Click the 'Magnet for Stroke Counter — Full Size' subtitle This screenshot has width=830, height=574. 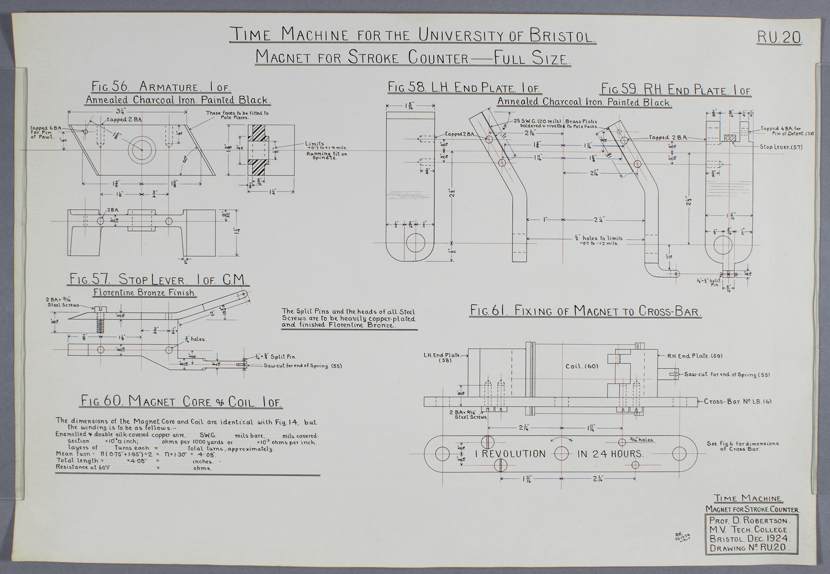click(413, 58)
